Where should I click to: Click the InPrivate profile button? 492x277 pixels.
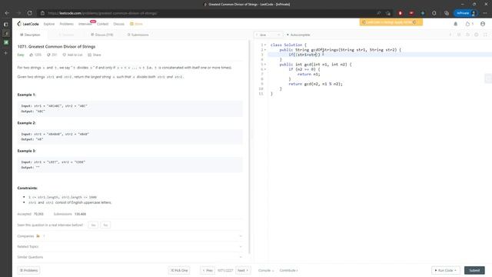coord(466,13)
